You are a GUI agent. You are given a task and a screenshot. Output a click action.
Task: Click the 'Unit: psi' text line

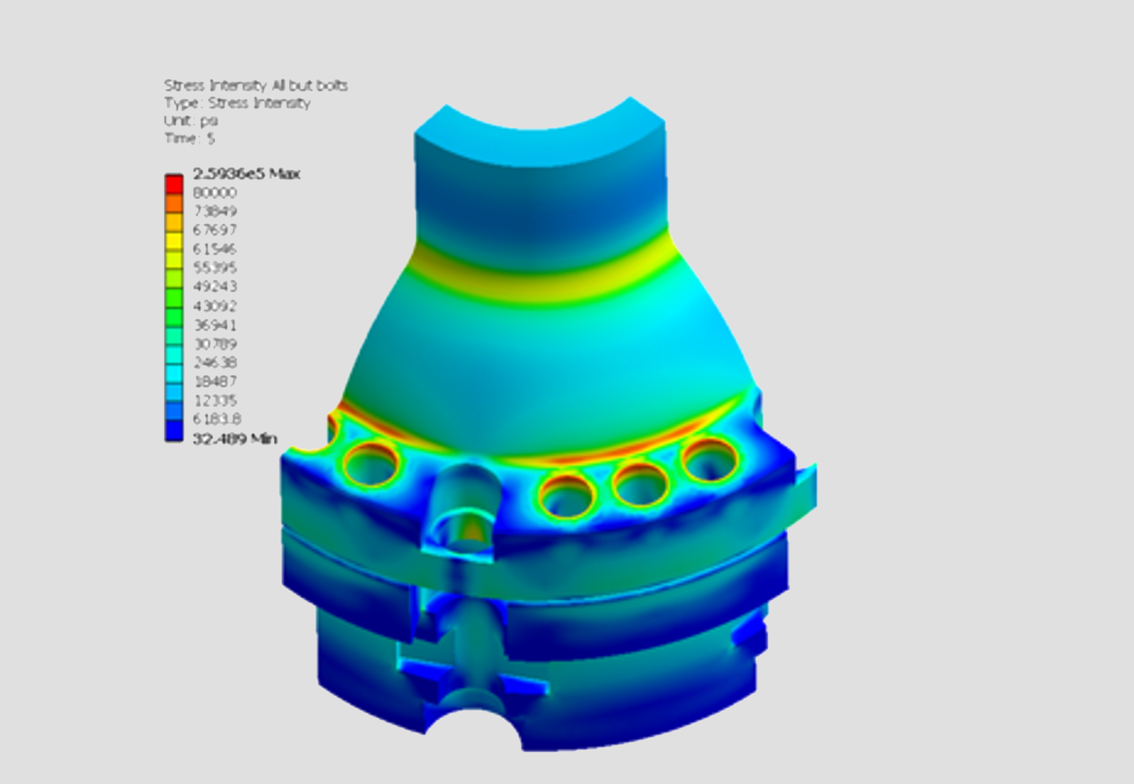pos(190,121)
